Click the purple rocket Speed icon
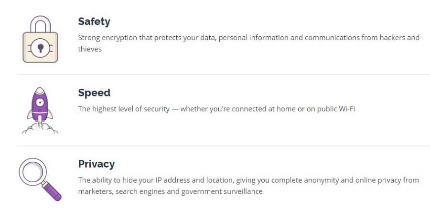The image size is (430, 209). tap(40, 110)
